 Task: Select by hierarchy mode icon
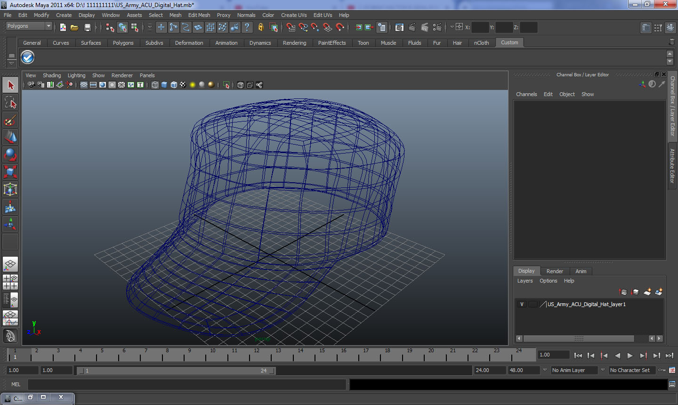click(110, 27)
